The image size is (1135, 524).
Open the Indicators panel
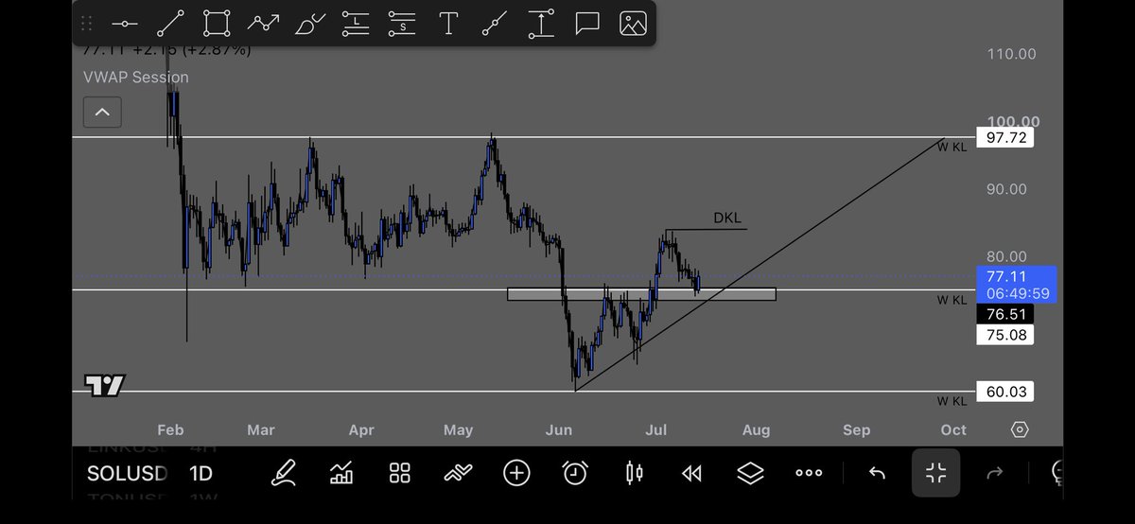[x=341, y=473]
